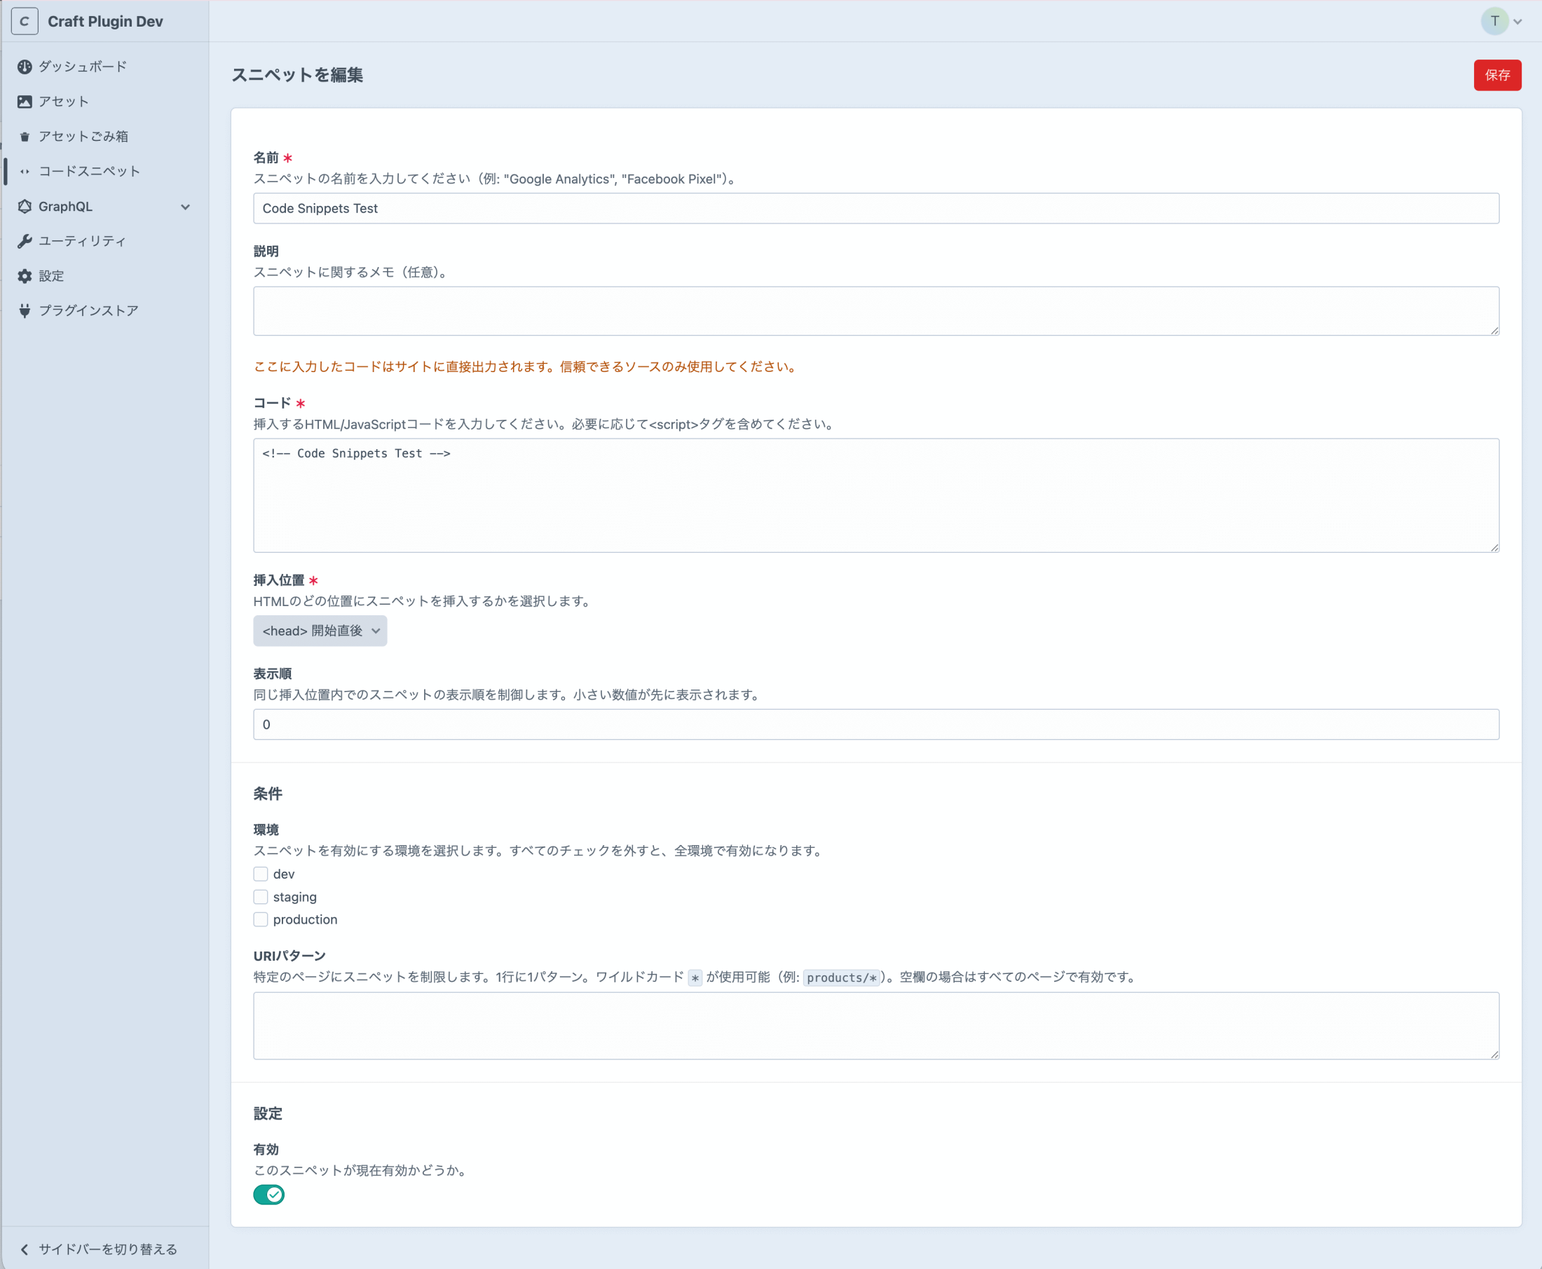Screen dimensions: 1542x1269
Task: Click the GraphQL label in the sidebar
Action: click(x=66, y=207)
